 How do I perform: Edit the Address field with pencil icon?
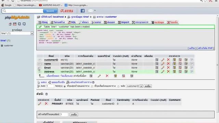[163, 71]
